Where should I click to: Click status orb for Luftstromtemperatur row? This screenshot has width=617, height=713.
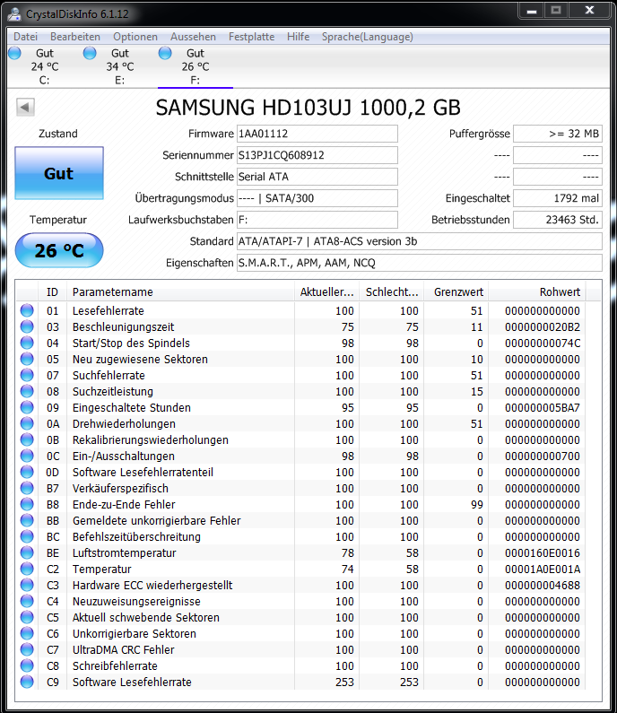(27, 552)
